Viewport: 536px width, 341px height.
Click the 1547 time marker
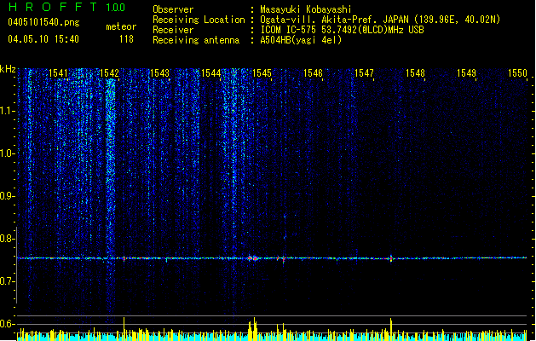[x=364, y=73]
